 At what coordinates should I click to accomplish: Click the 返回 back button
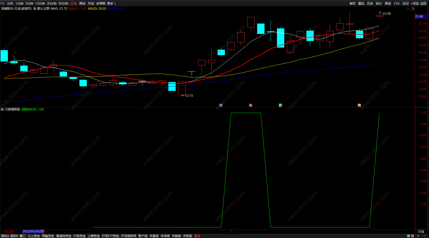pos(423,4)
